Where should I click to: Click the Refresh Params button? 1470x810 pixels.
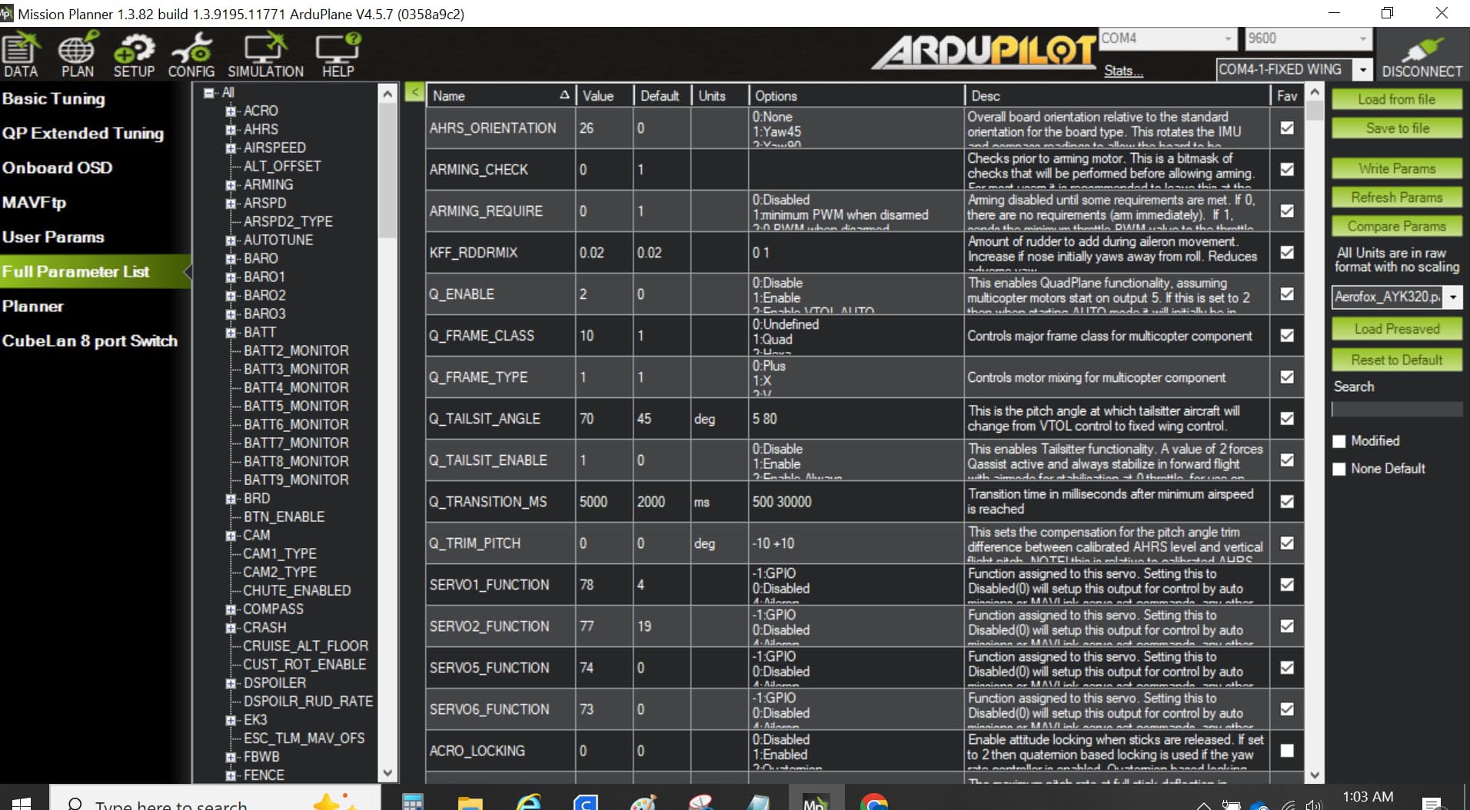[x=1396, y=198]
